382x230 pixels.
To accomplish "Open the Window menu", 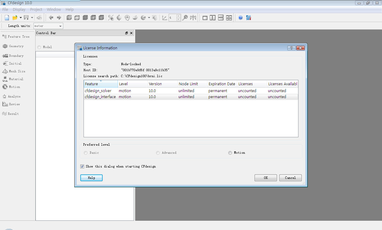I will 54,10.
